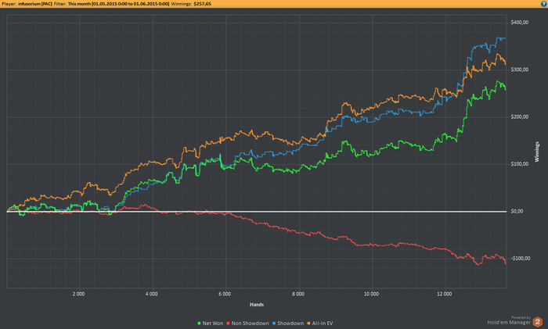This screenshot has width=548, height=329.
Task: Click the 12 000 hands axis label
Action: click(x=444, y=294)
